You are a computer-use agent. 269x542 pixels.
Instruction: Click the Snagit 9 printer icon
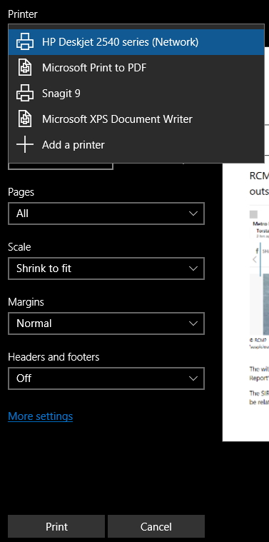(25, 94)
